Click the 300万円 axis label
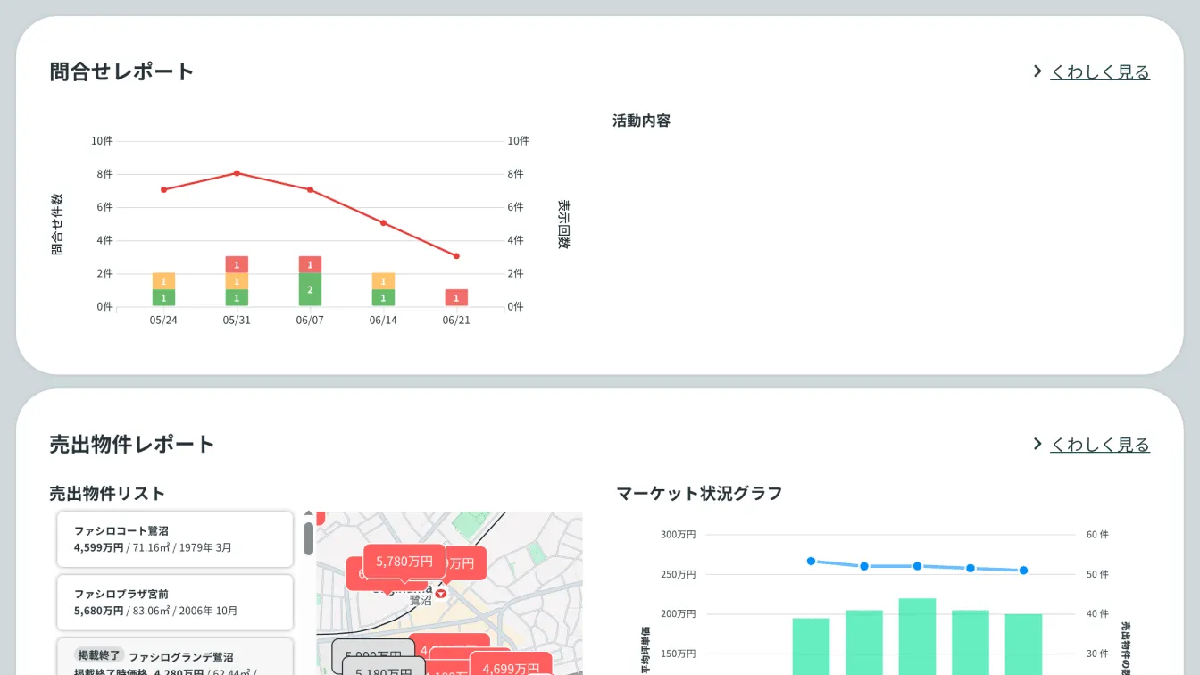Viewport: 1200px width, 675px height. coord(679,535)
